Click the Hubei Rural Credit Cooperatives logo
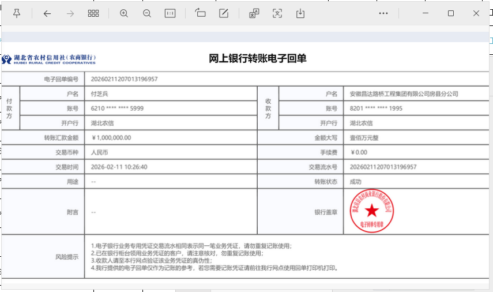 (x=48, y=59)
